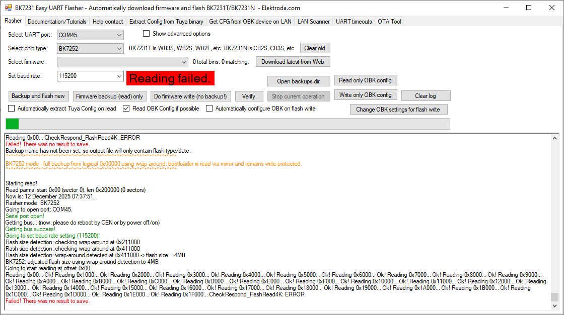Click Do firmware write (no backup!)

[x=190, y=96]
